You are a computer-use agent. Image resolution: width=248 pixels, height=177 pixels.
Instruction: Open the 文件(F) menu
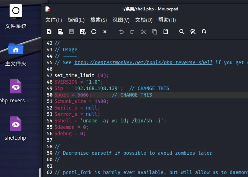point(54,20)
